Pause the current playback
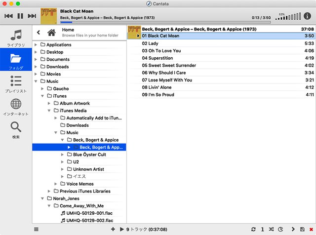This screenshot has height=235, width=316. point(20,16)
